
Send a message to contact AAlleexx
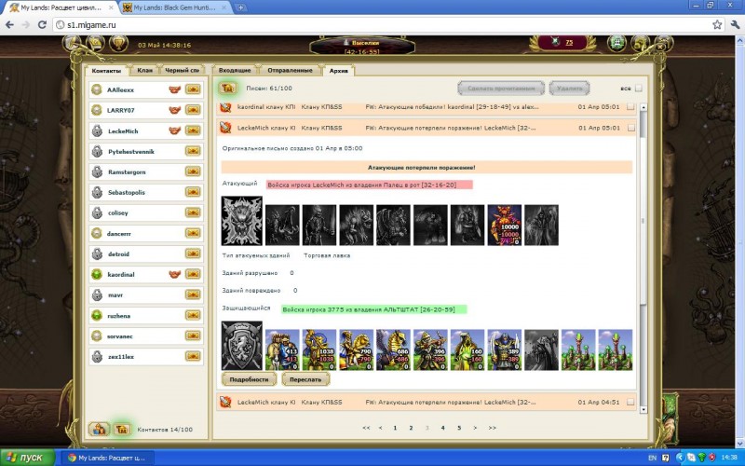point(193,89)
